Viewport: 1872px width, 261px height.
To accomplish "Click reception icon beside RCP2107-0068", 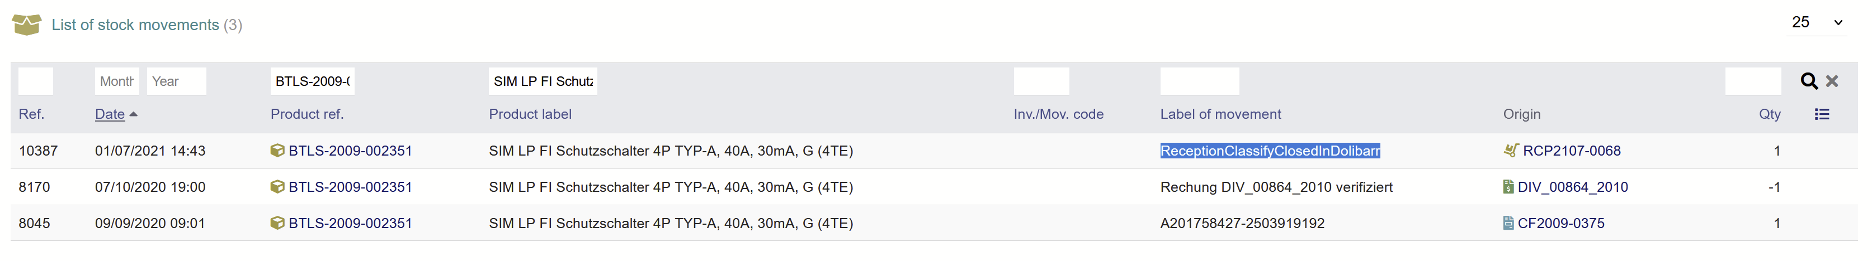I will (x=1510, y=151).
